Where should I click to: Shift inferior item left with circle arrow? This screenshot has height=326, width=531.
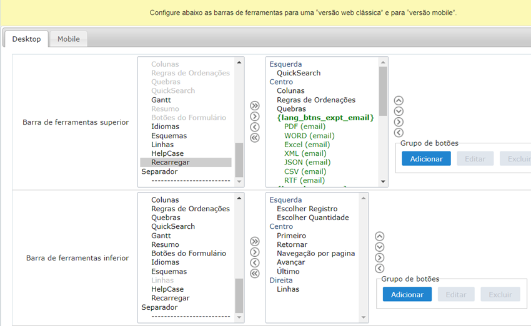click(x=380, y=269)
